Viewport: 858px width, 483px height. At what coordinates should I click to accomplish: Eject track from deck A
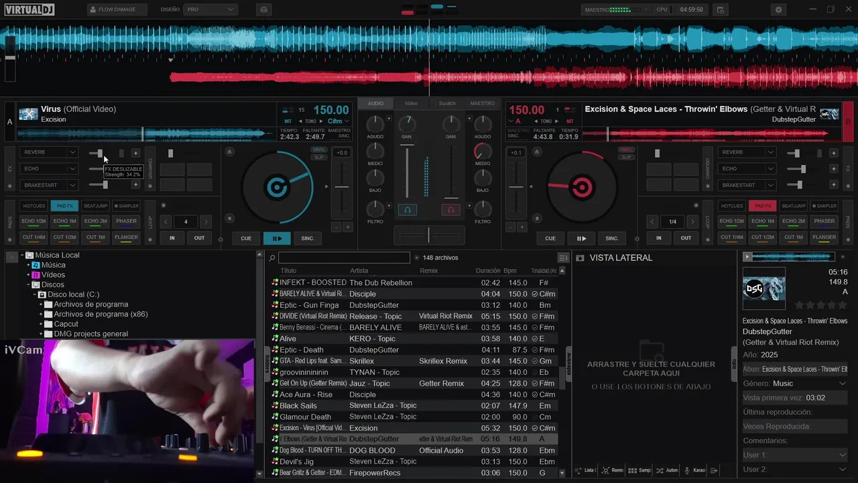tap(230, 152)
